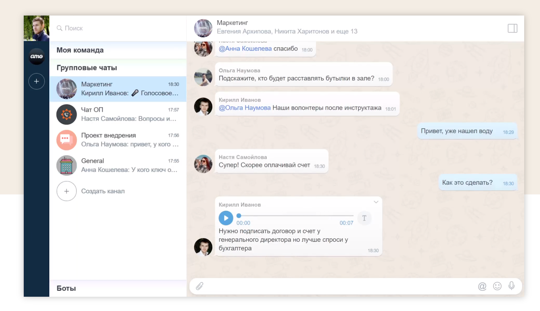Click the amo logo in the sidebar
The height and width of the screenshot is (311, 540).
click(x=36, y=57)
